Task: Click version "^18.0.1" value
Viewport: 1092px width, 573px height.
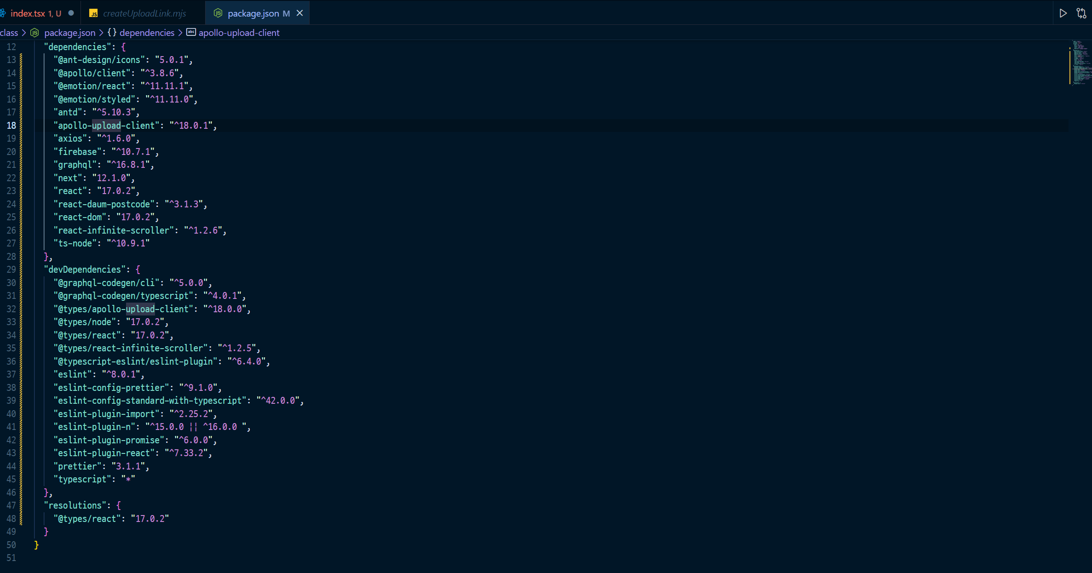Action: point(191,126)
